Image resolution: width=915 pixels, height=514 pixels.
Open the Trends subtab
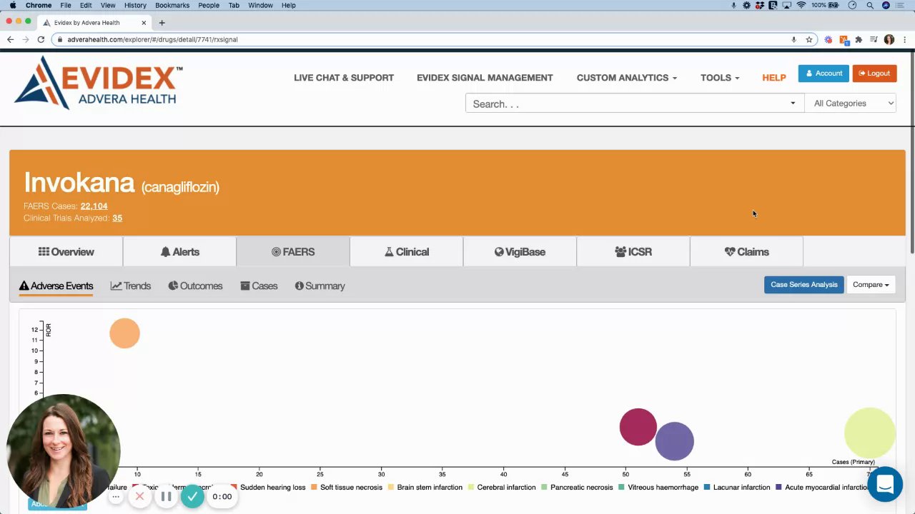(x=131, y=286)
